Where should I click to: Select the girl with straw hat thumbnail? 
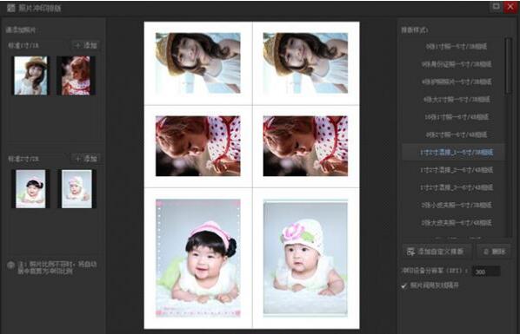click(30, 75)
